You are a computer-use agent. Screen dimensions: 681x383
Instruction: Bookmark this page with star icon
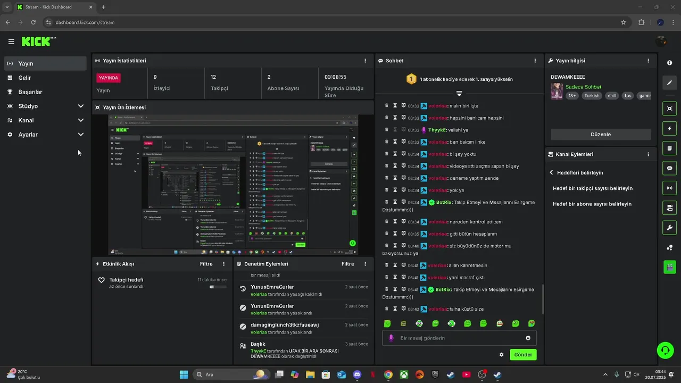624,22
